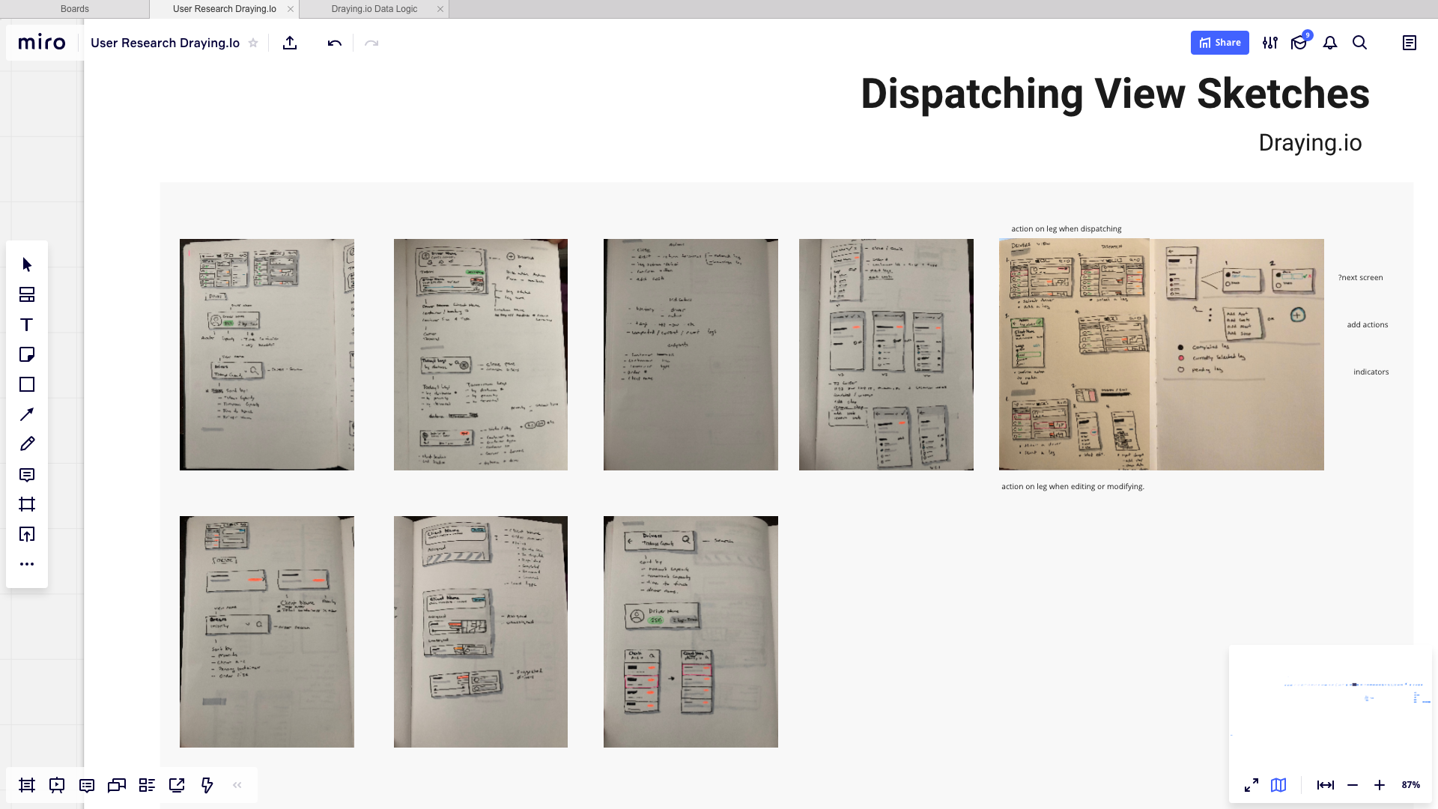Select the connection line arrow tool

click(x=27, y=414)
